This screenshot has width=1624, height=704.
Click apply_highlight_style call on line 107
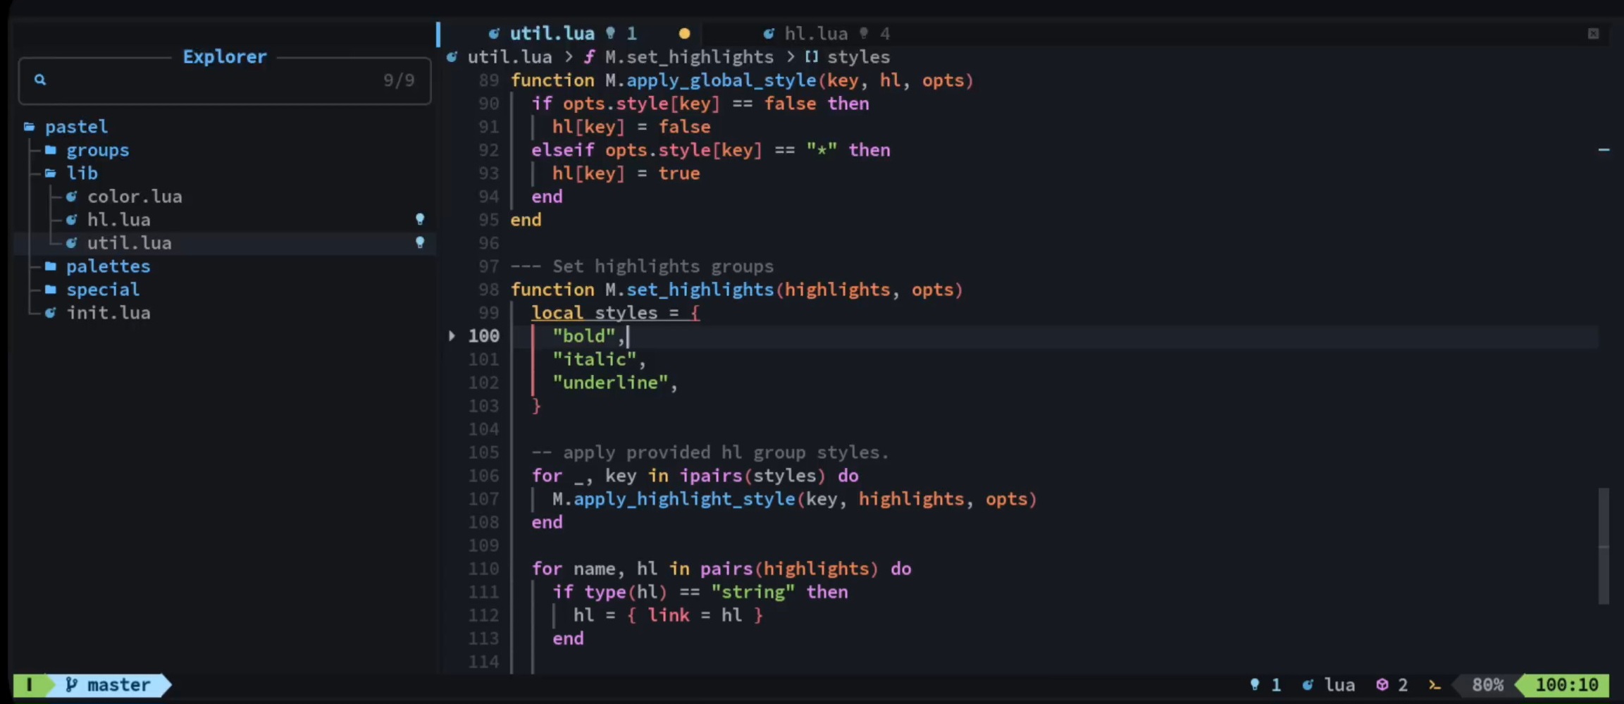[x=684, y=499]
